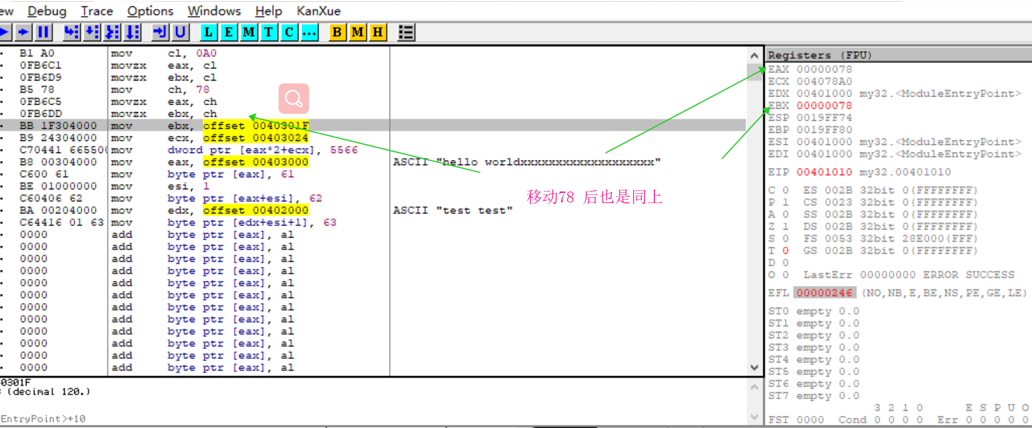Click the Step into toolbar button

tap(71, 32)
